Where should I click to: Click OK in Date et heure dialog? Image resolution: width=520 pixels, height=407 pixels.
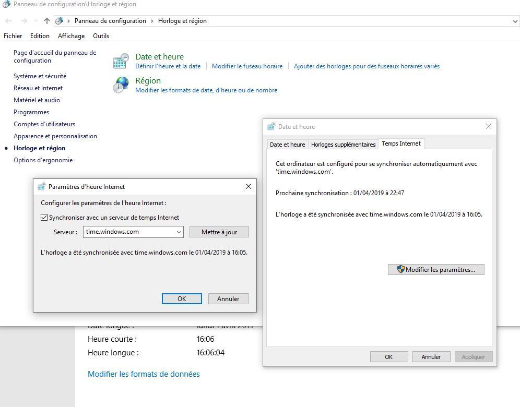tap(389, 357)
